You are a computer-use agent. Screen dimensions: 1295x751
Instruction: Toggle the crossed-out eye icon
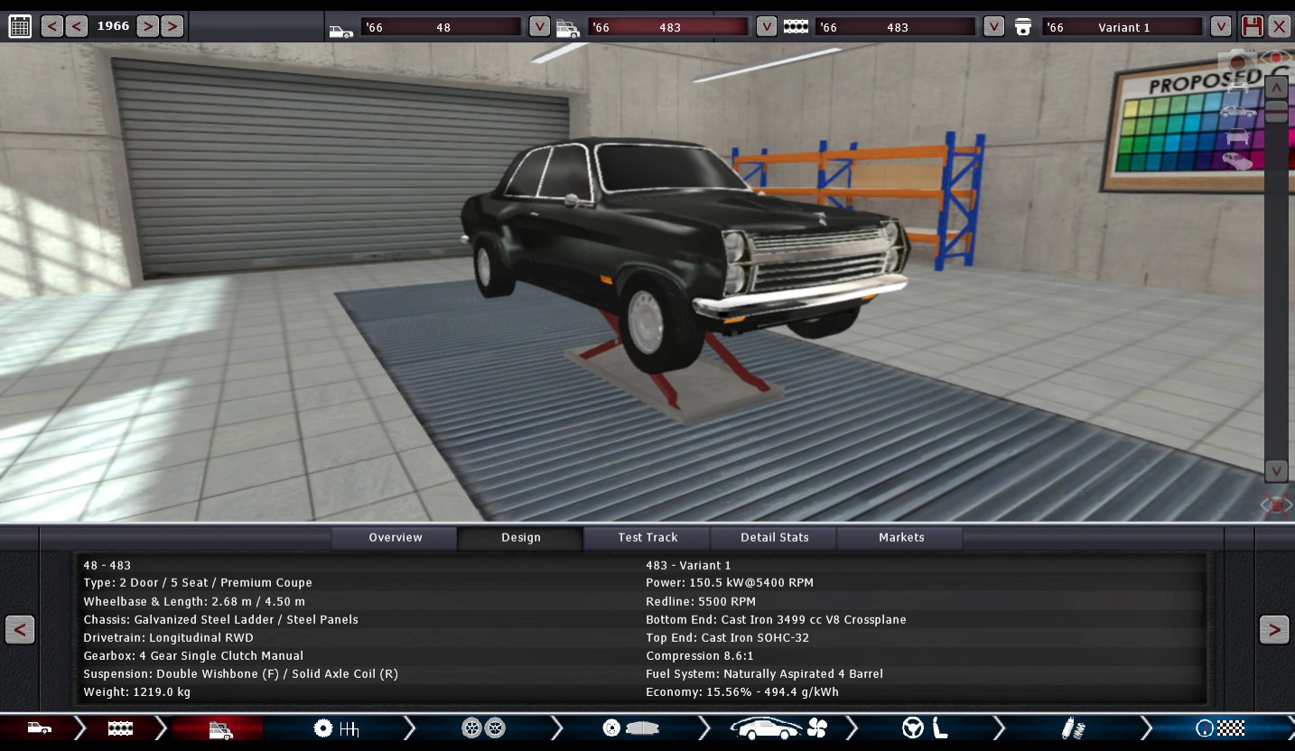[x=1276, y=505]
